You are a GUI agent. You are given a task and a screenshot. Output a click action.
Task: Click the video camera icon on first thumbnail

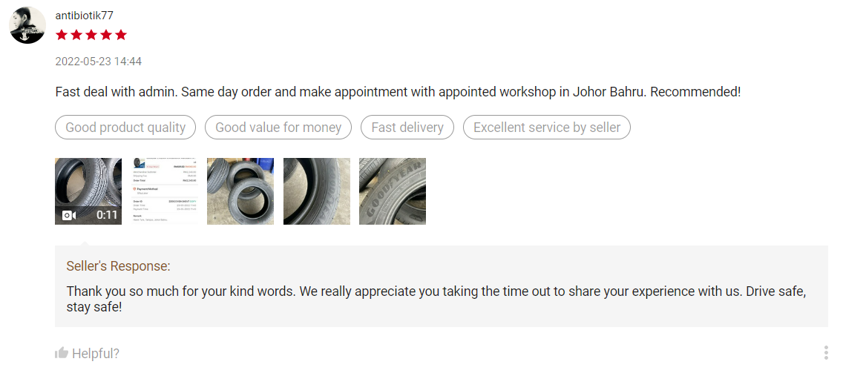[x=68, y=215]
